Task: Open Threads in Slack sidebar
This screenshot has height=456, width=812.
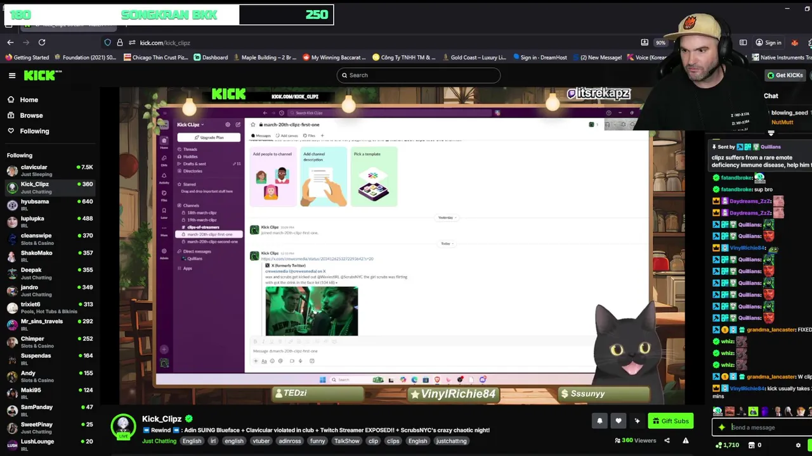Action: pyautogui.click(x=190, y=149)
